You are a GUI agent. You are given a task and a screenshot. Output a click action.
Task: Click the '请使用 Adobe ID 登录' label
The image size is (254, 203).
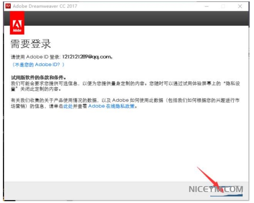(35, 57)
